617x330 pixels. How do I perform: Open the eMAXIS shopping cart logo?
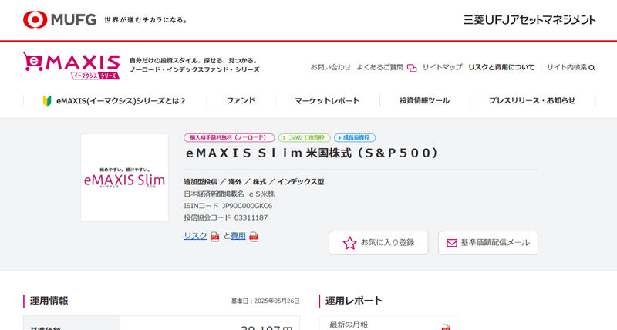coord(71,66)
